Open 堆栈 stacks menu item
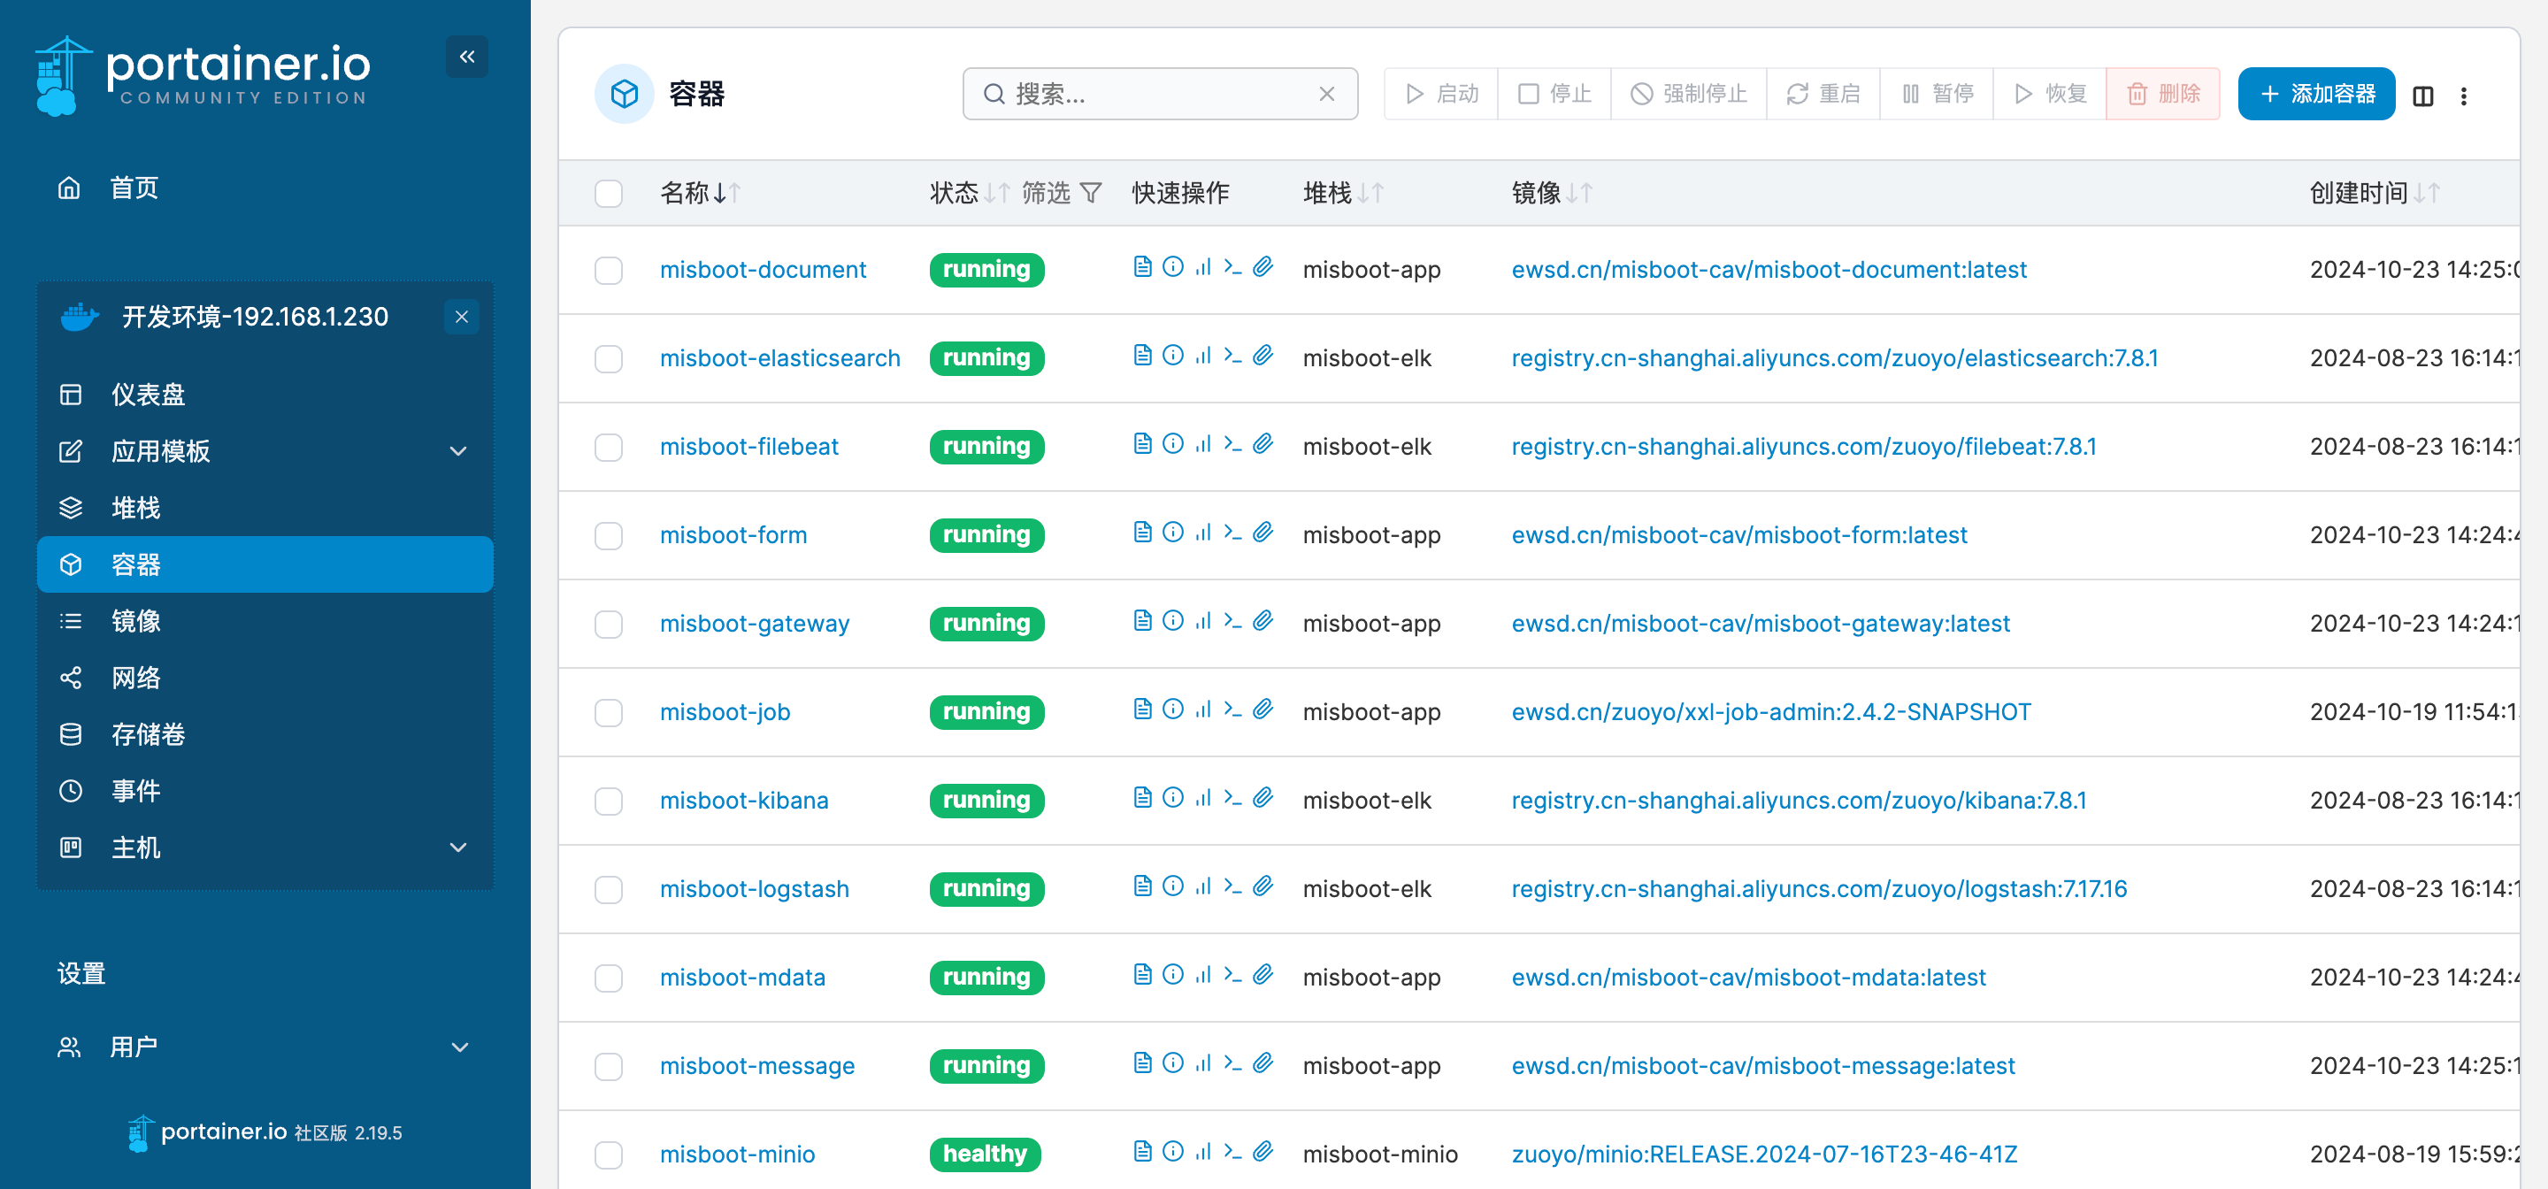2548x1189 pixels. pos(265,509)
